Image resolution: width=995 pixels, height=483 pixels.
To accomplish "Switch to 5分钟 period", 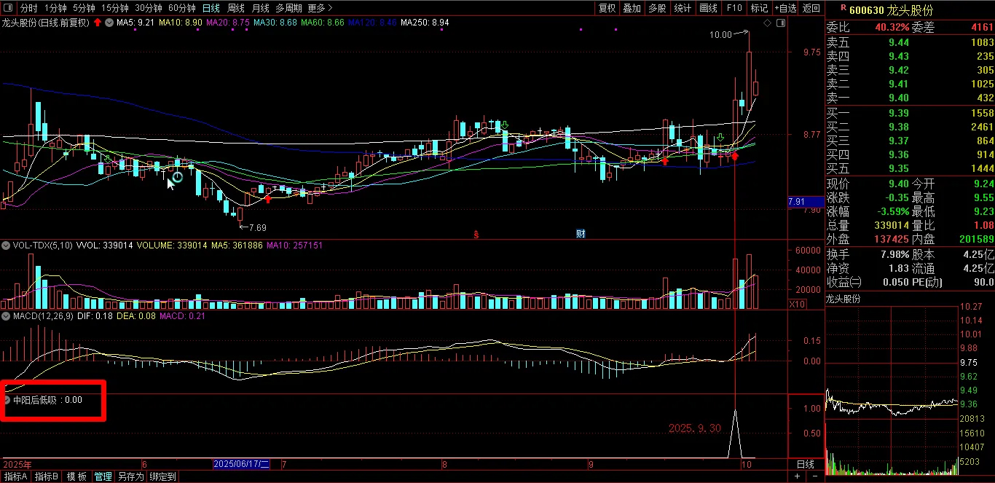I will [84, 8].
